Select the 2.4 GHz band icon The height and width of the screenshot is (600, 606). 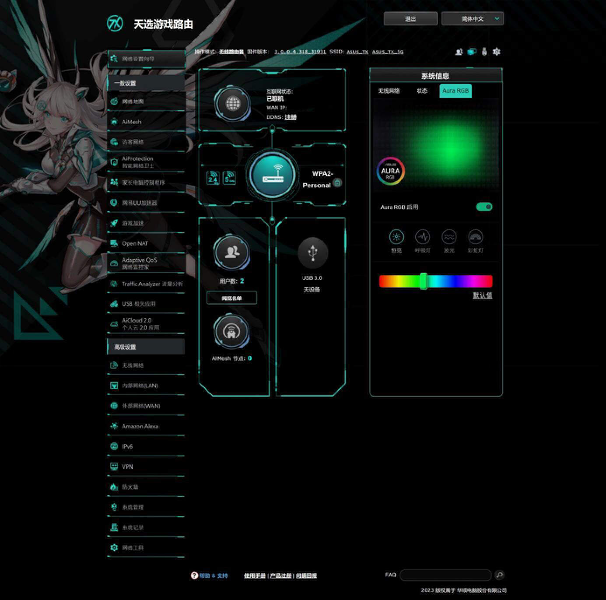tap(213, 177)
